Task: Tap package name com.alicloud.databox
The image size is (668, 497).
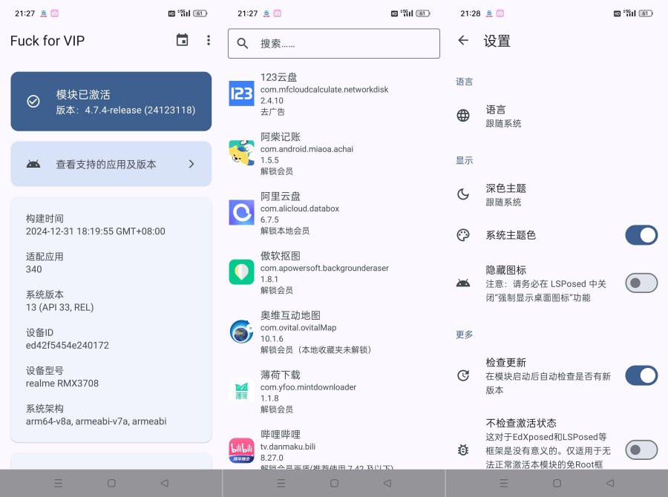Action: point(300,208)
